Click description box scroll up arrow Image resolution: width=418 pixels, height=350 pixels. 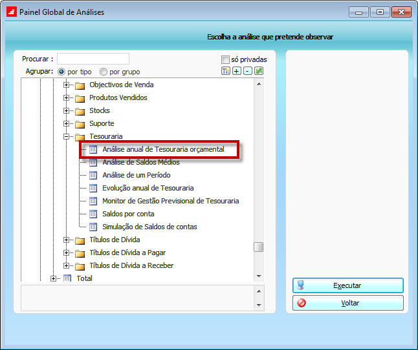[x=259, y=291]
